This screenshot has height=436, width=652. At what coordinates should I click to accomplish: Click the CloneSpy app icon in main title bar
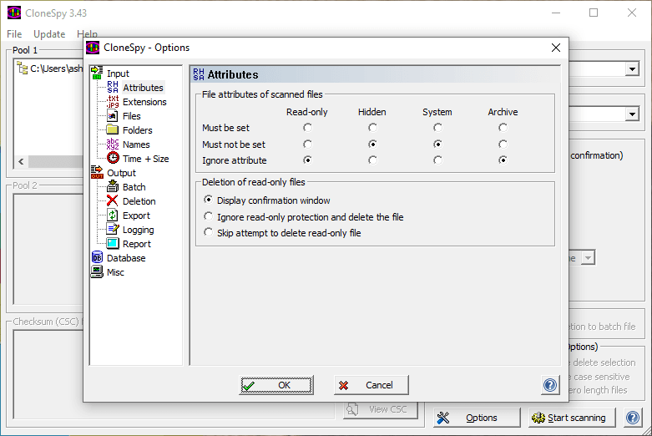(x=14, y=13)
